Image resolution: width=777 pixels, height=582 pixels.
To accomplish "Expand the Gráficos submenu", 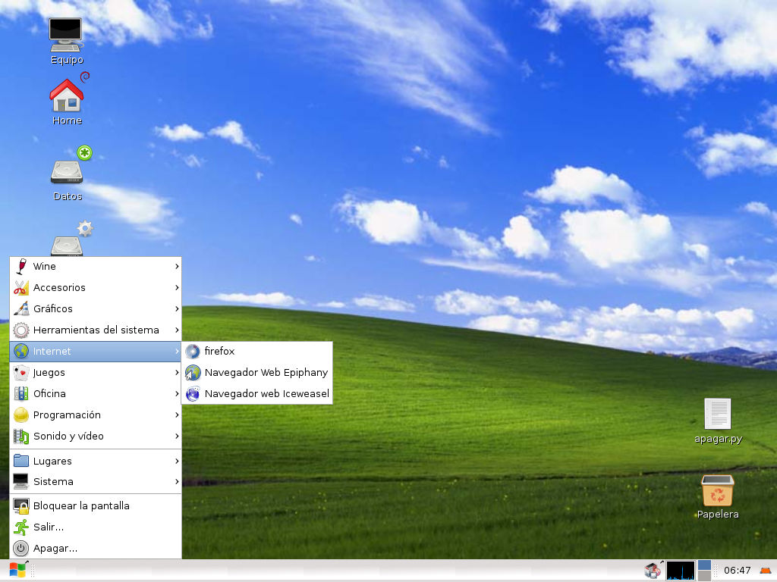I will click(x=96, y=309).
